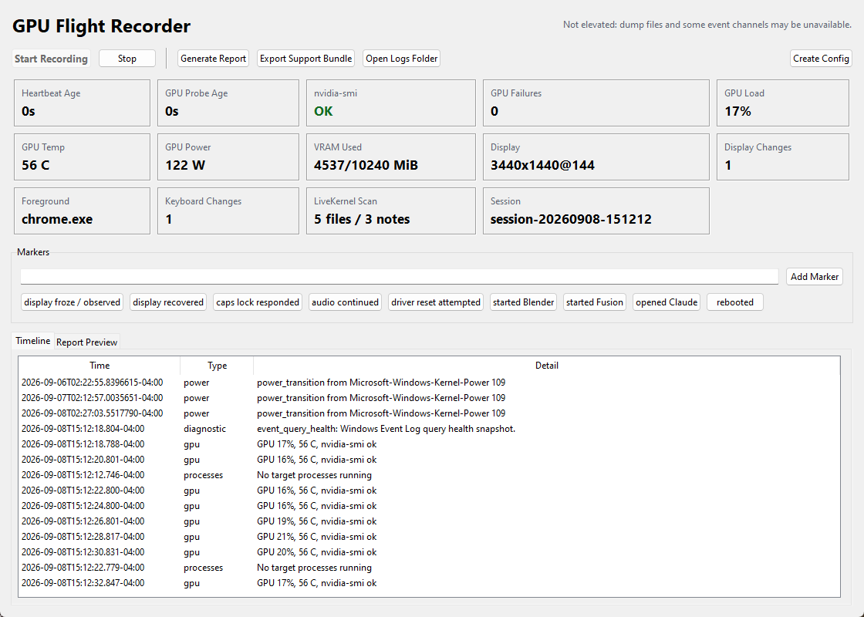Click the GPU Failures value 0

tap(494, 111)
